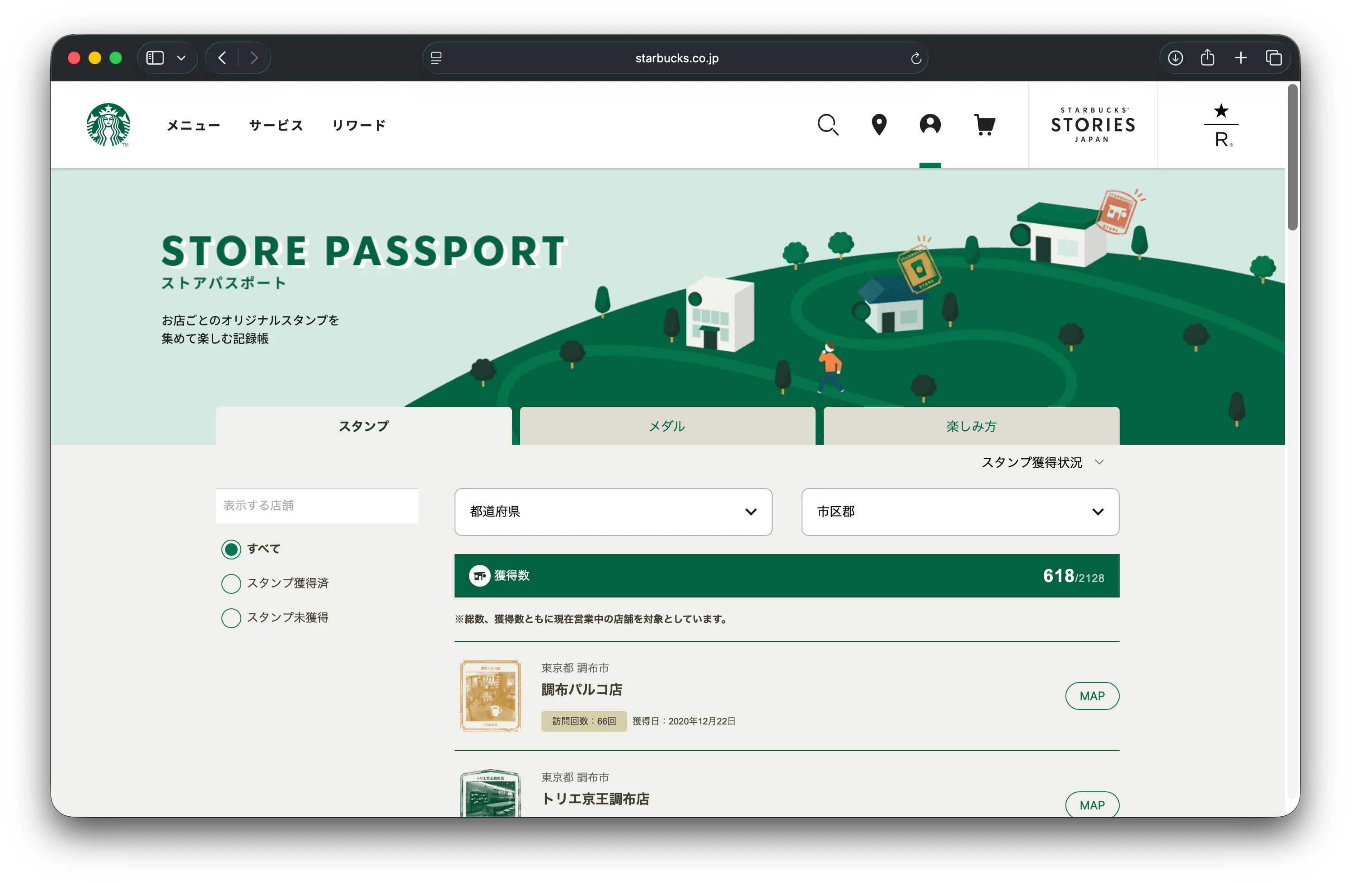This screenshot has height=884, width=1351.
Task: Expand スタンプ獲得状況 section
Action: coord(1043,462)
